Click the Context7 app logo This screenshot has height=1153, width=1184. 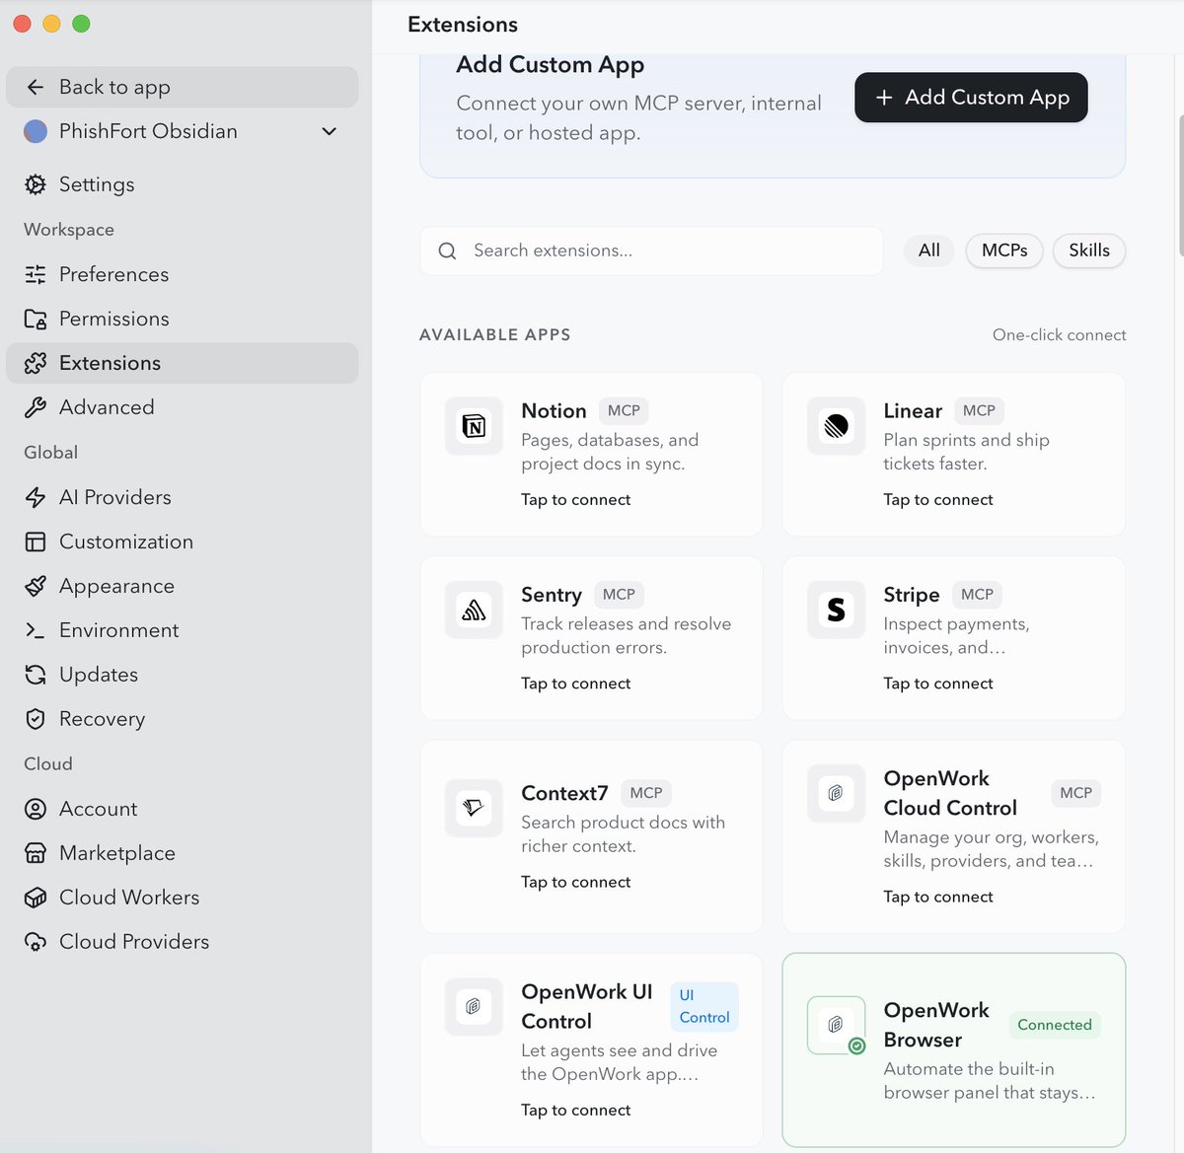[475, 809]
